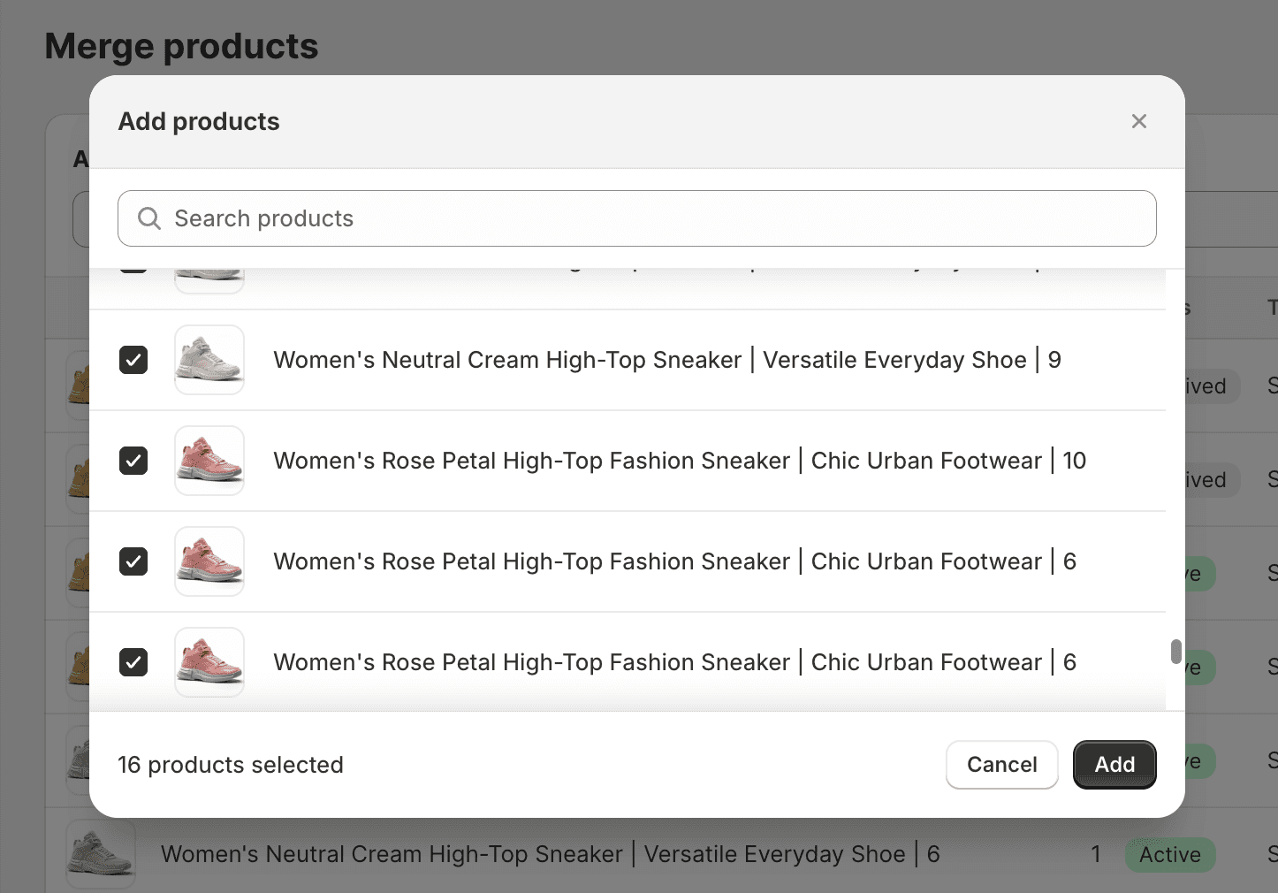
Task: Uncheck Women's Neutral Cream High-Top Sneaker size 9
Action: point(133,360)
